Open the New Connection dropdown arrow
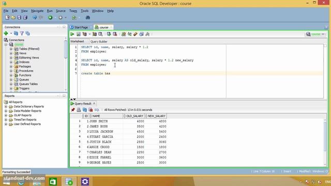Viewport: 331px width, 186px height. pyautogui.click(x=11, y=33)
